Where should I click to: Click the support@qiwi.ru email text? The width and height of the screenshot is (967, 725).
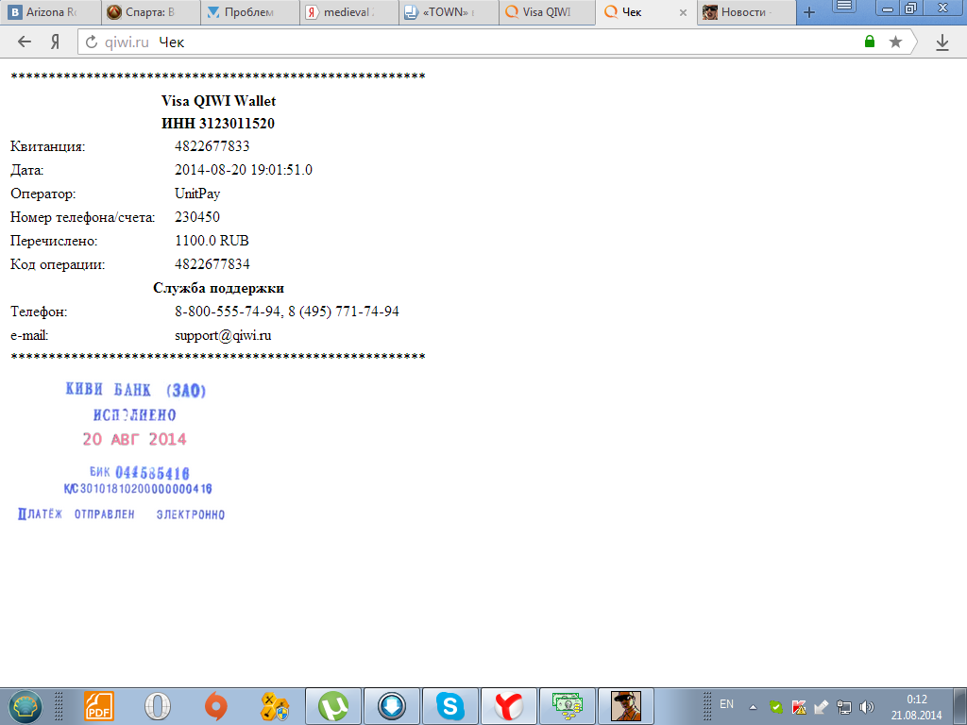click(x=223, y=335)
